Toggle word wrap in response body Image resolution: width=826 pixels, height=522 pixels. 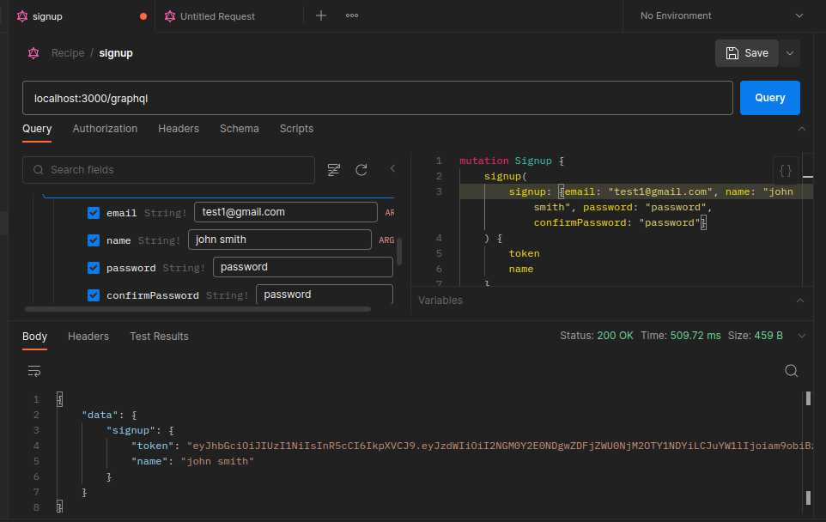(x=34, y=371)
